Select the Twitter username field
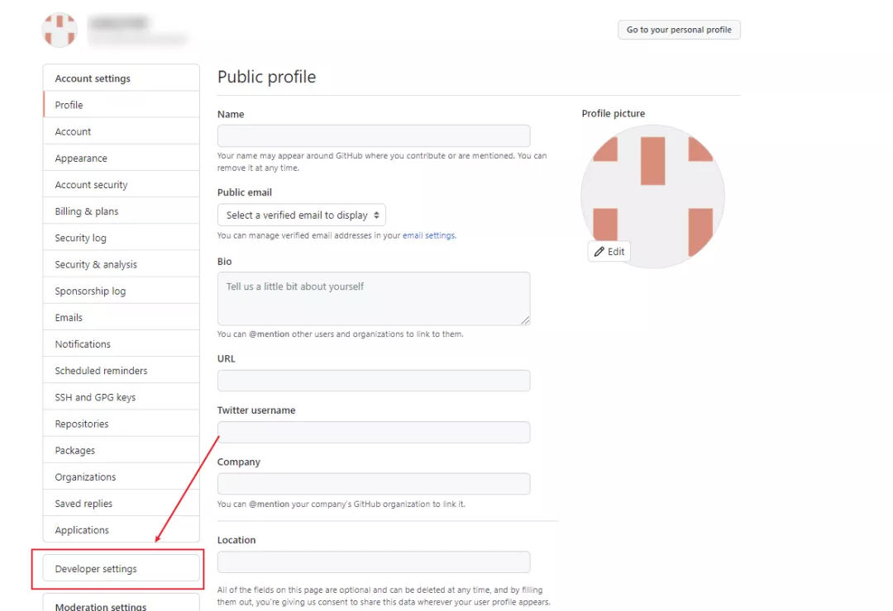This screenshot has width=893, height=611. click(374, 432)
